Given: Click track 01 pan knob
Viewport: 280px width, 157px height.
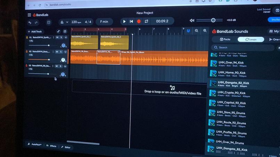Looking at the screenshot, I should click(63, 45).
